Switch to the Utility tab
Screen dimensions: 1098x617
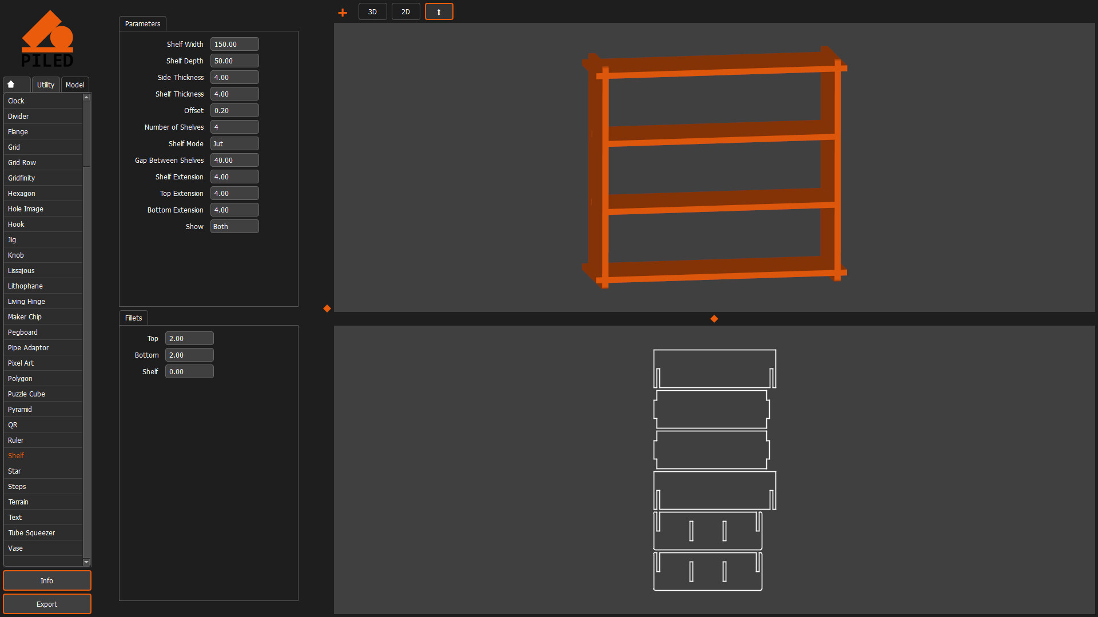click(45, 84)
